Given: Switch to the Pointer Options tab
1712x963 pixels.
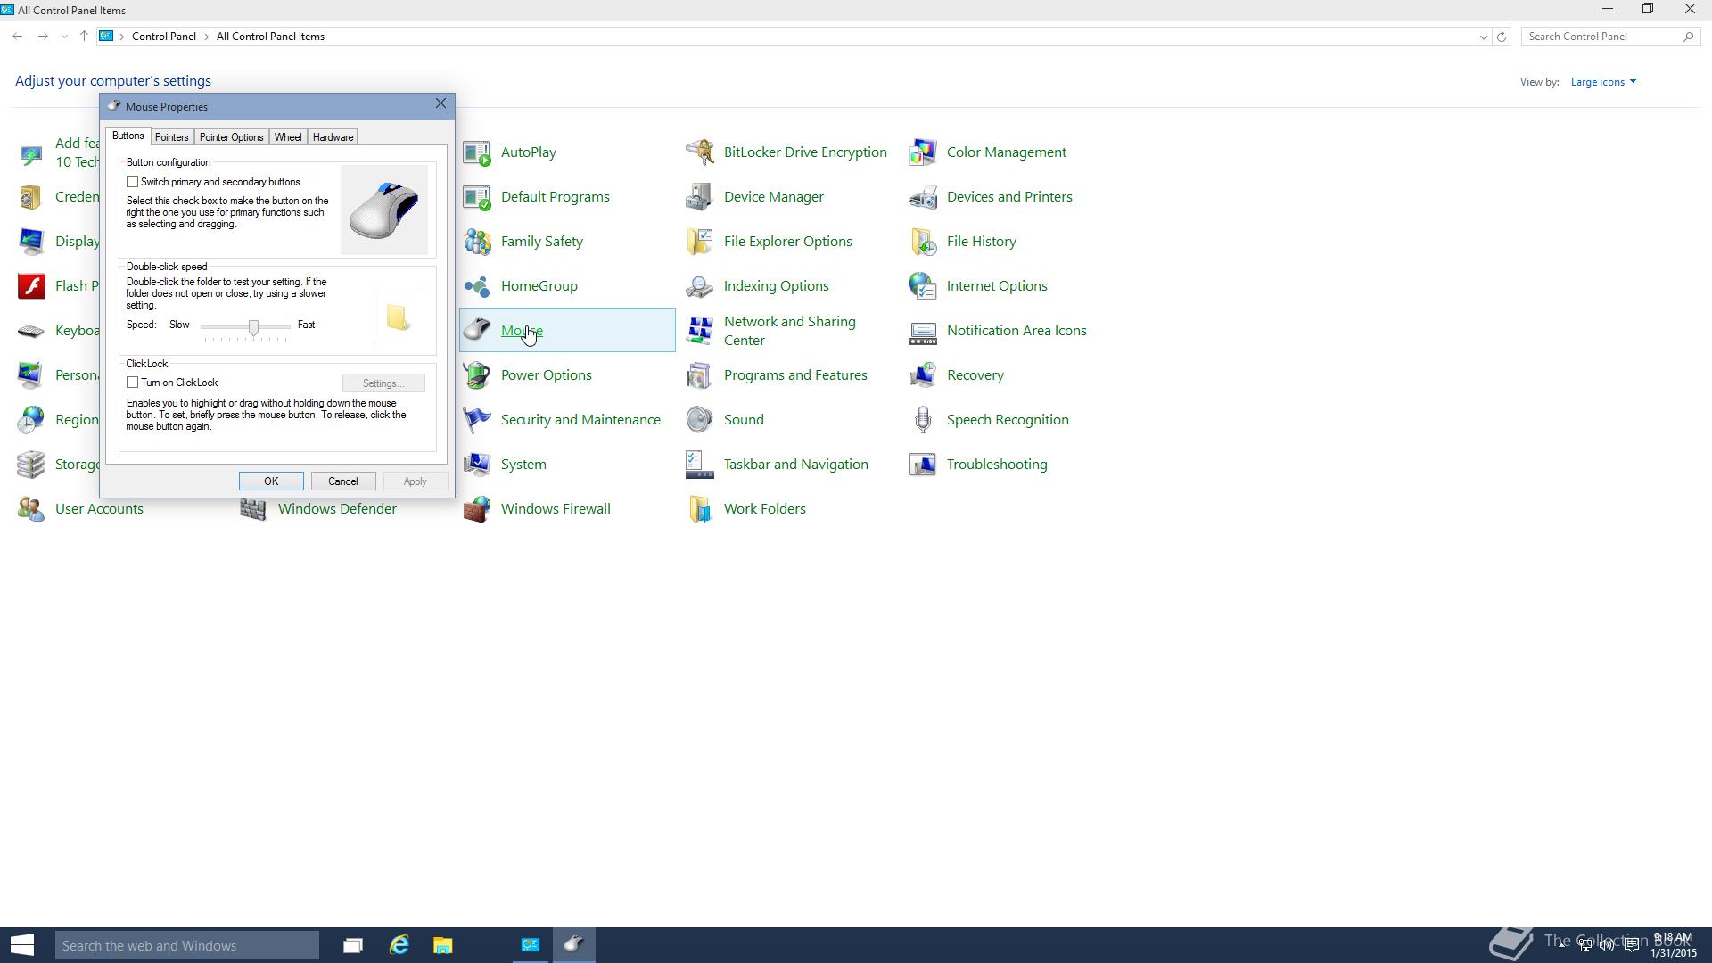Looking at the screenshot, I should coord(231,137).
